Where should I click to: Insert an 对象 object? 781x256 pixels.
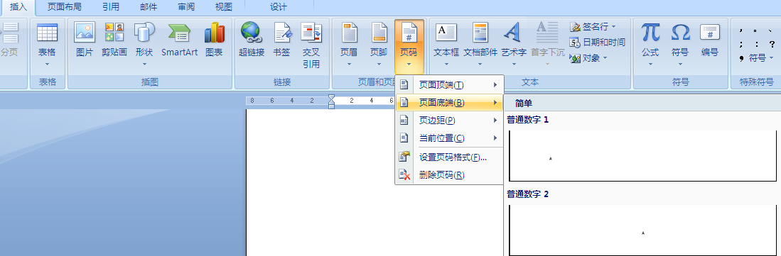pos(588,58)
